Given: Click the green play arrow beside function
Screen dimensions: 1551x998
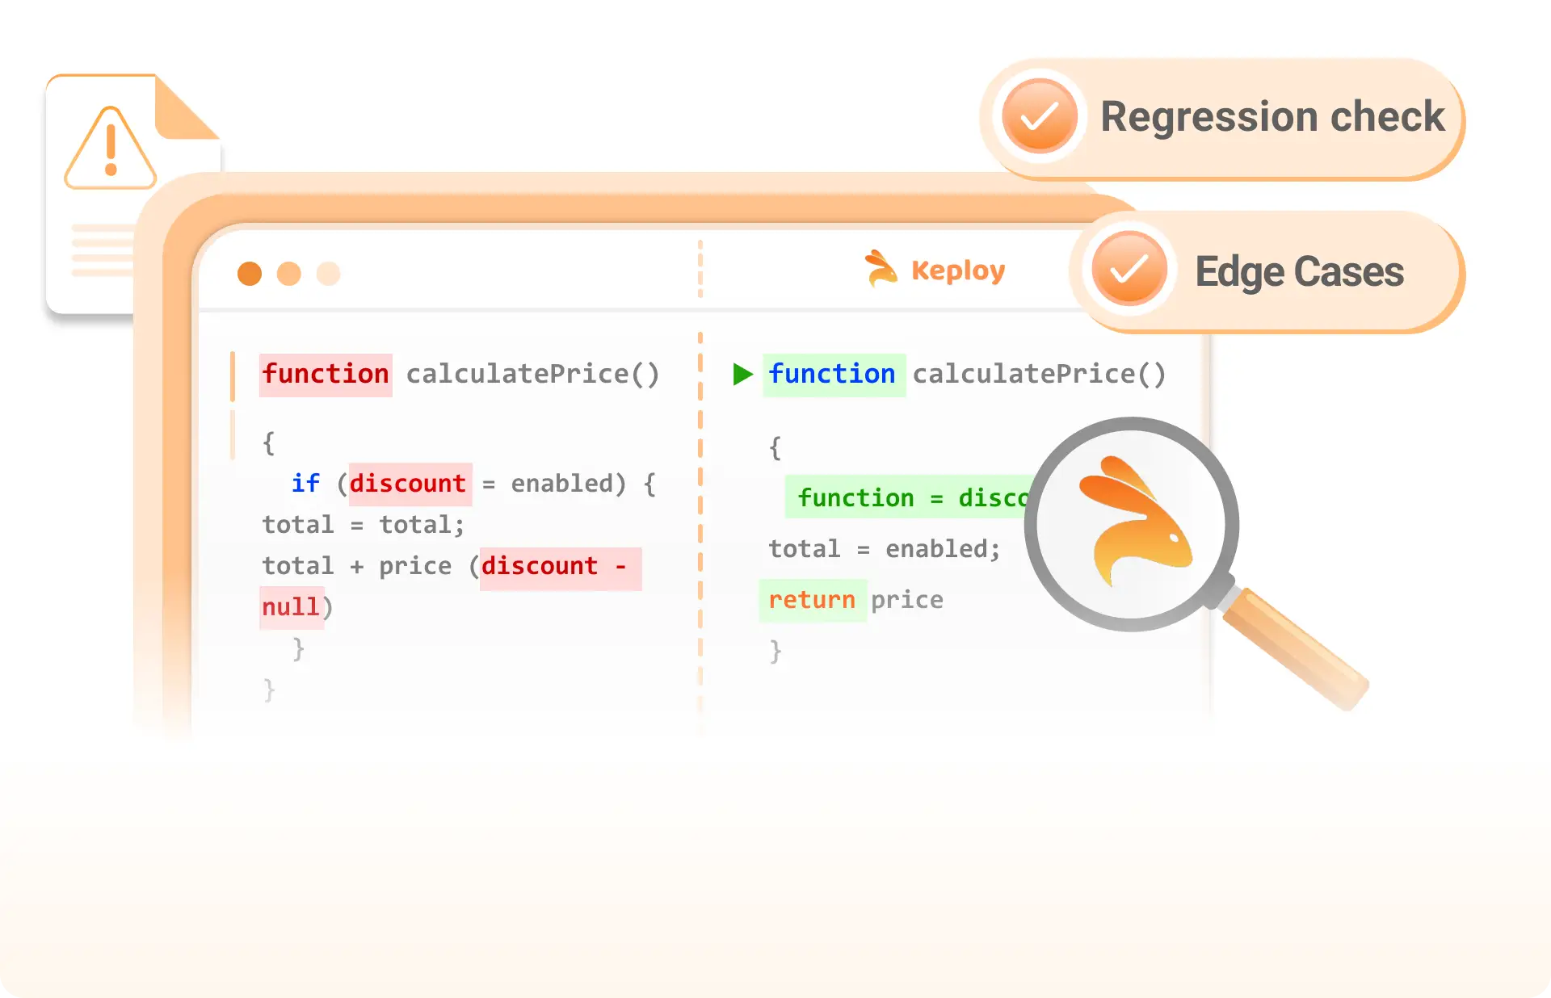Looking at the screenshot, I should tap(742, 374).
